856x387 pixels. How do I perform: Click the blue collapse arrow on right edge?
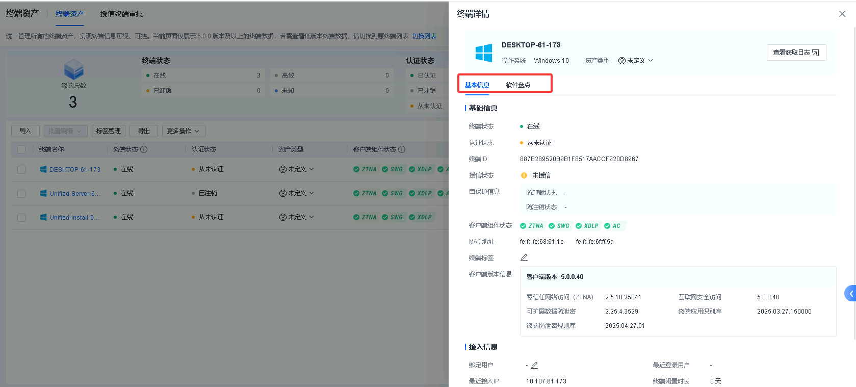click(x=850, y=294)
